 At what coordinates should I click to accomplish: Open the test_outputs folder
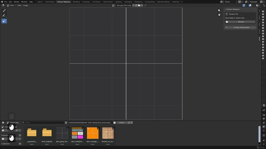click(x=47, y=132)
